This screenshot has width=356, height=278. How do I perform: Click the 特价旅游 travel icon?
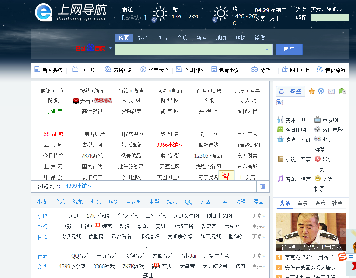pyautogui.click(x=320, y=69)
